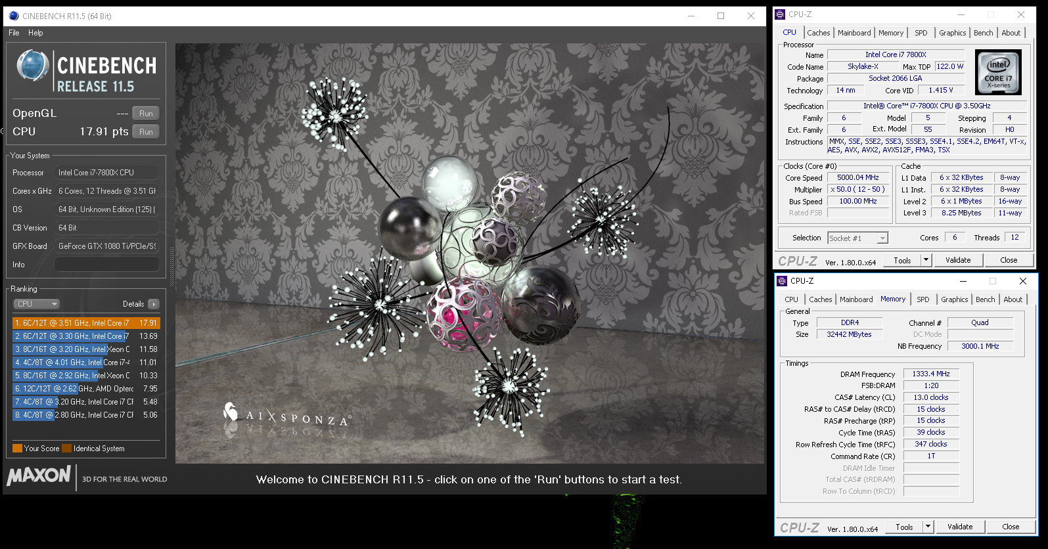The image size is (1048, 549).
Task: Click the CPU-Z icon in lower Memory window title
Action: click(x=782, y=281)
